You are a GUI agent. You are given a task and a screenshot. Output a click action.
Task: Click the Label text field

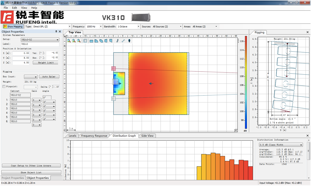point(40,44)
